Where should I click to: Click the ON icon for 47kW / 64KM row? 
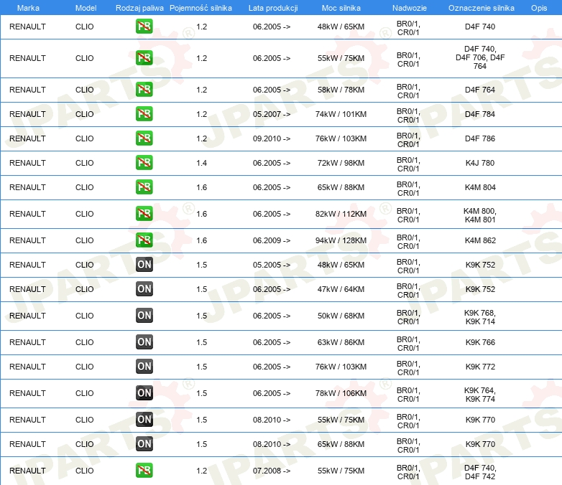pos(144,289)
